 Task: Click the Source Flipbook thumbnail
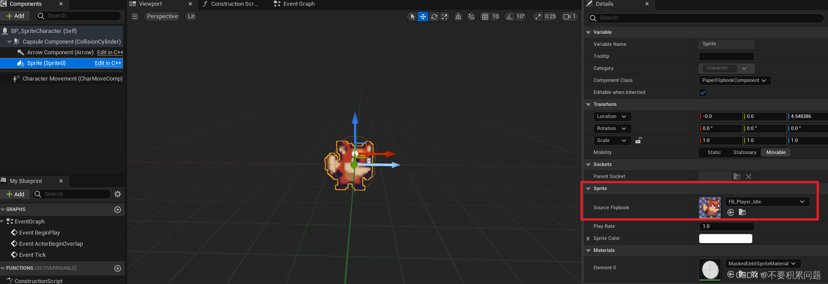coord(710,208)
